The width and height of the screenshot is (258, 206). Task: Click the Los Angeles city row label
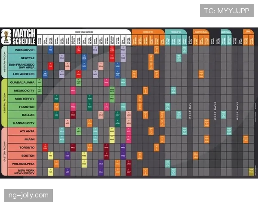(22, 74)
